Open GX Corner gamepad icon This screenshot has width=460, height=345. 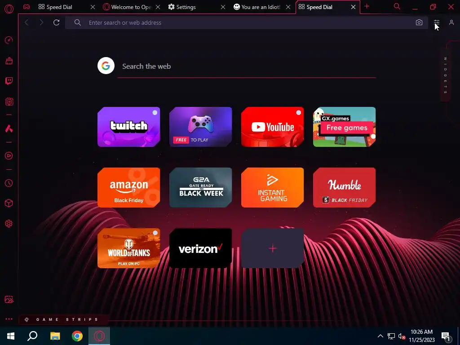(x=27, y=7)
